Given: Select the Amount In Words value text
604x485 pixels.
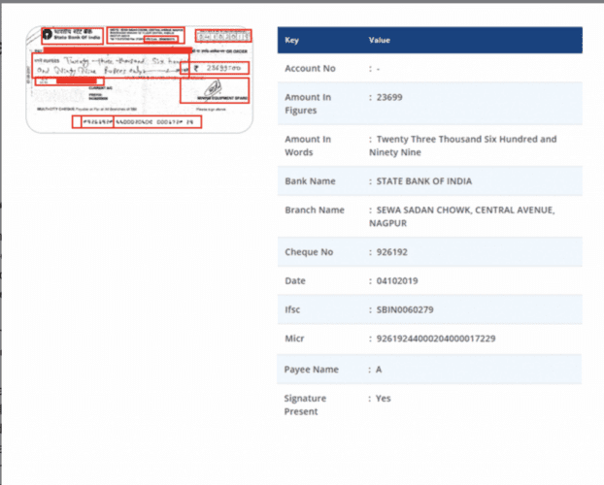Looking at the screenshot, I should 464,145.
